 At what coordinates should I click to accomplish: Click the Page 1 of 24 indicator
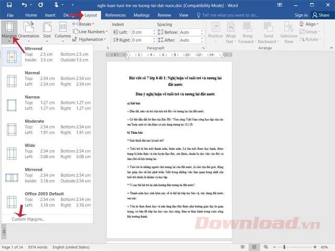coord(12,247)
